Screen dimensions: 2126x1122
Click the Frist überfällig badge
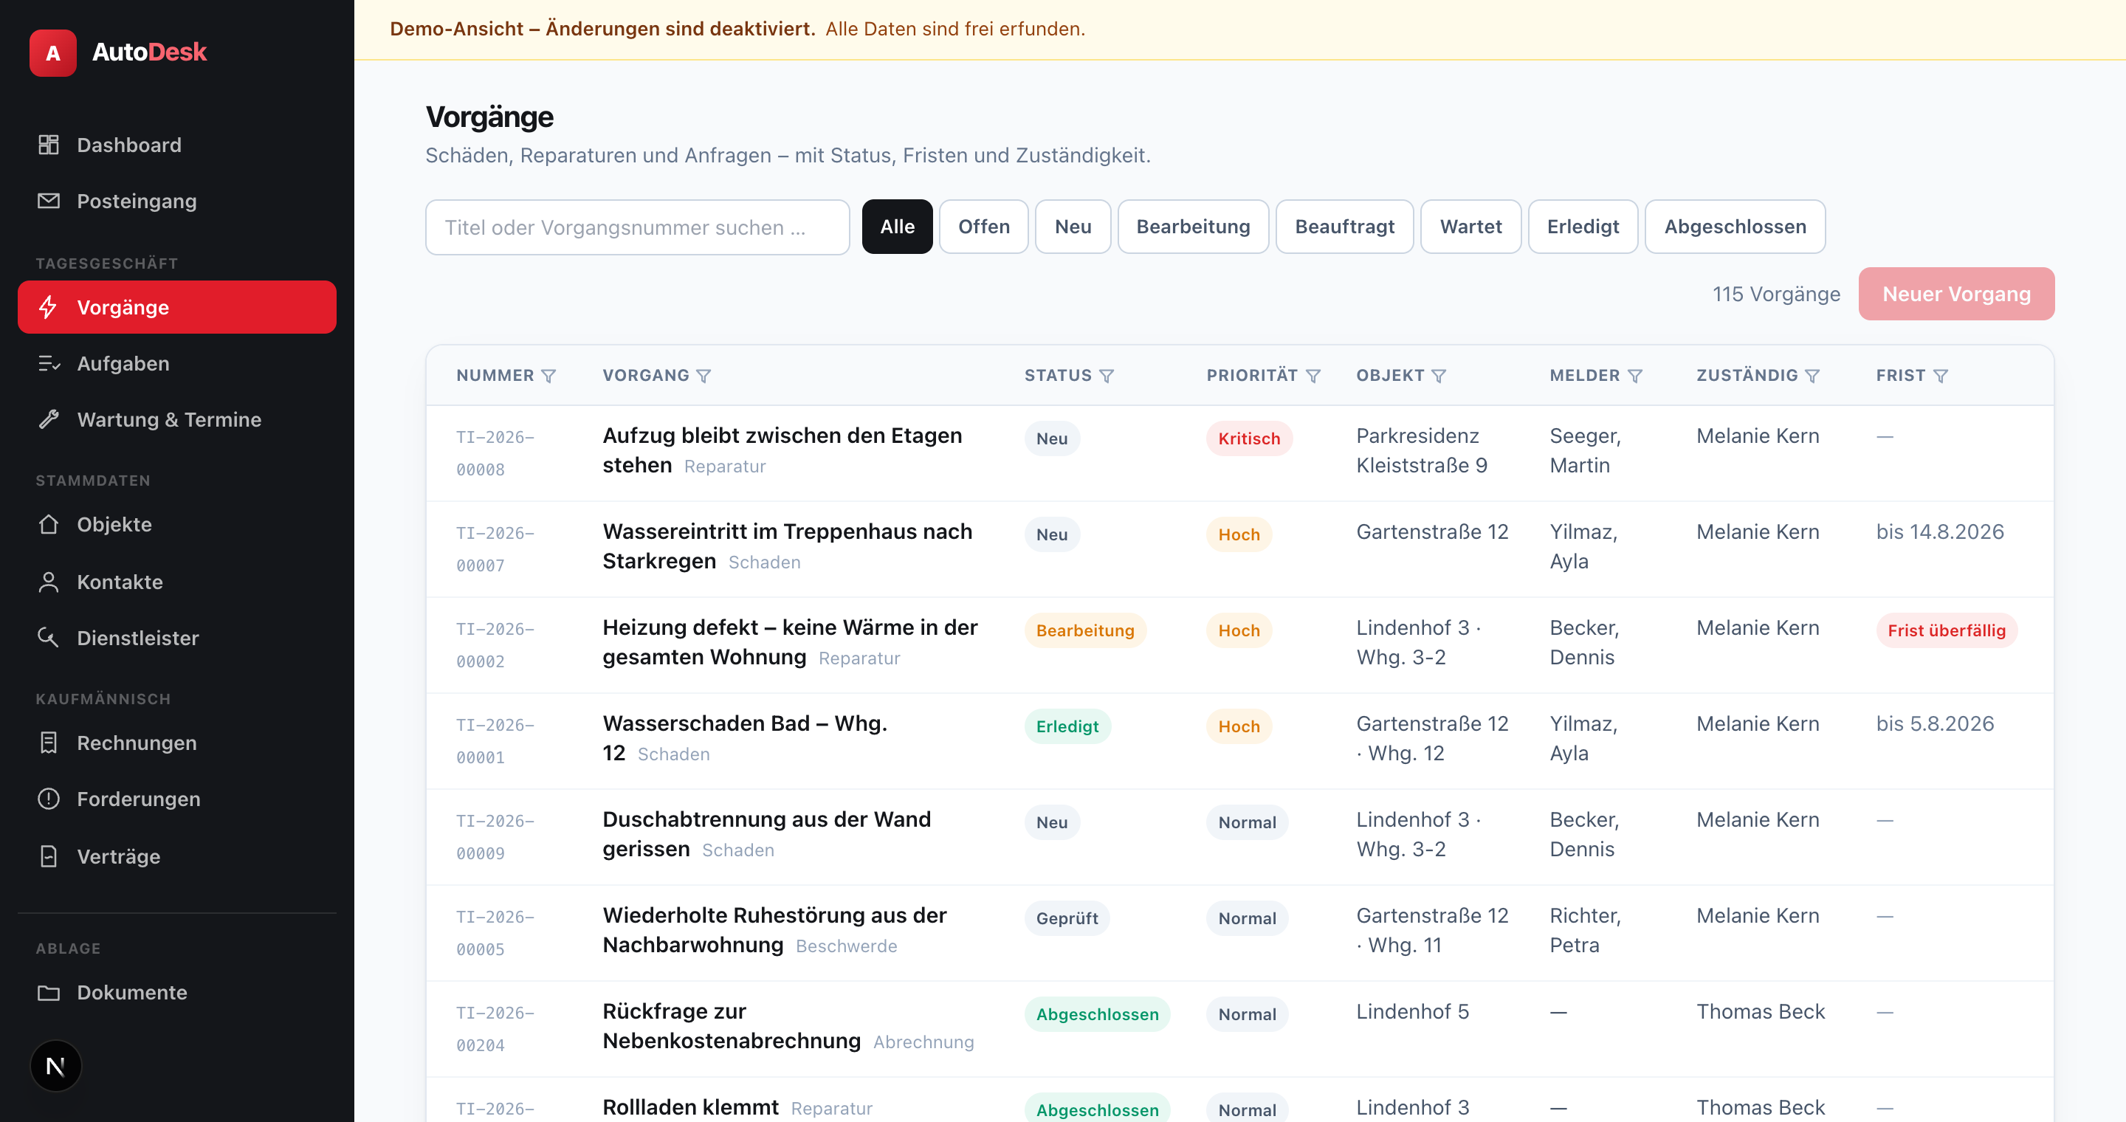point(1946,630)
